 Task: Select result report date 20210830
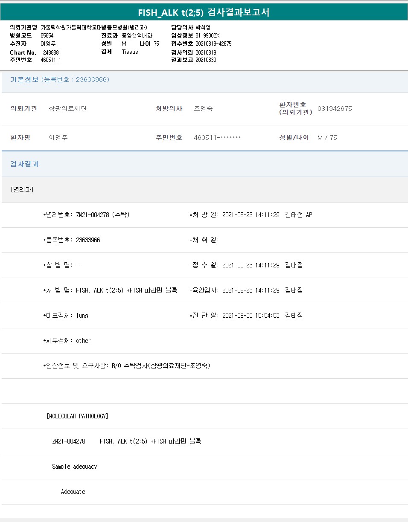pos(206,60)
